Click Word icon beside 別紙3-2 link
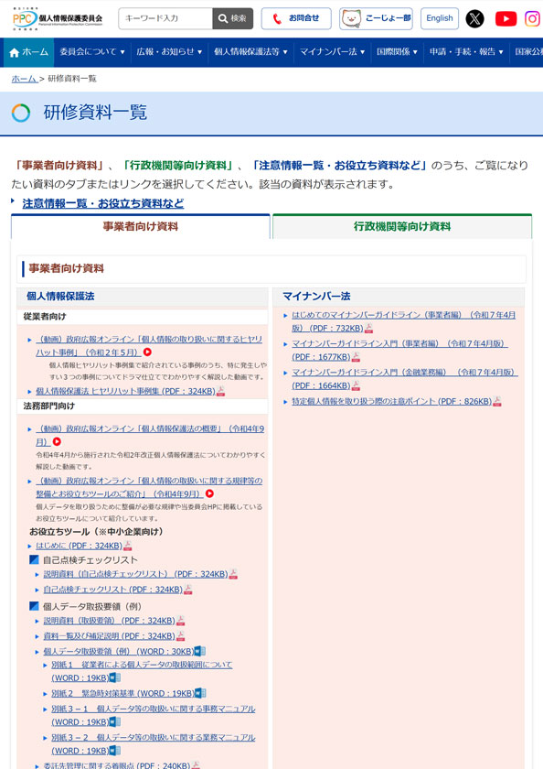 (114, 751)
